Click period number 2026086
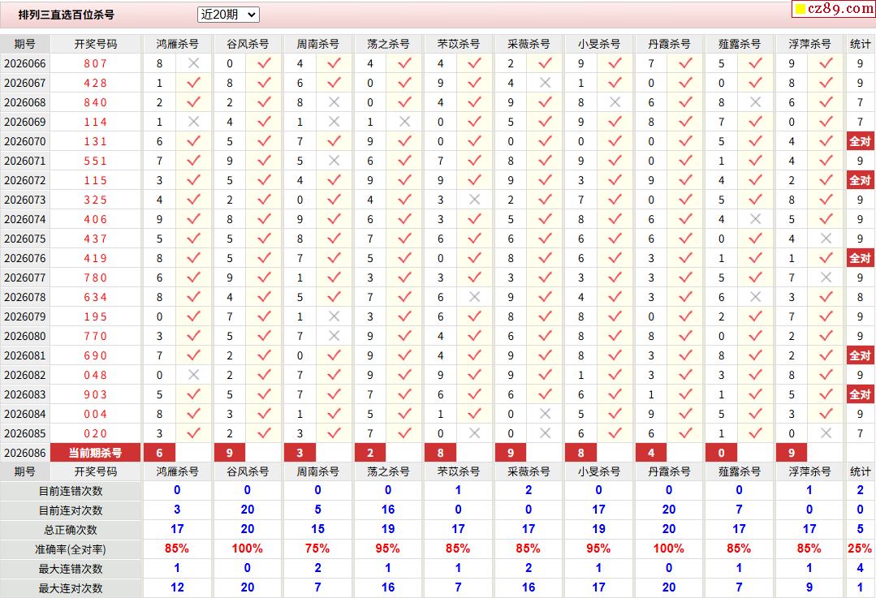 click(x=25, y=453)
